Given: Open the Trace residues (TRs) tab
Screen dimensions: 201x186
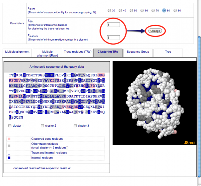Looking at the screenshot, I should [77, 52].
